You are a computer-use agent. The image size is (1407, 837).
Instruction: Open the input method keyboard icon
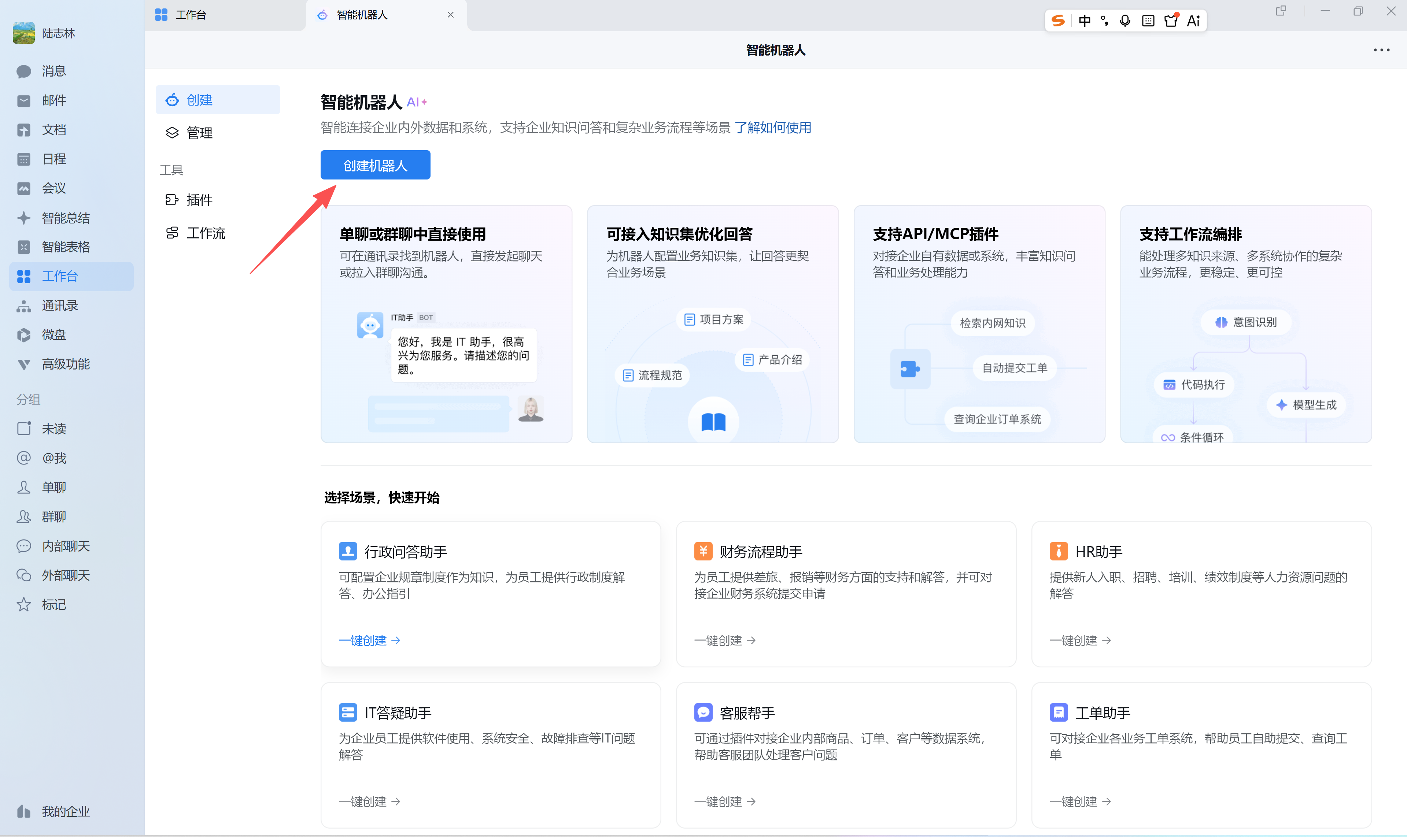click(1148, 21)
